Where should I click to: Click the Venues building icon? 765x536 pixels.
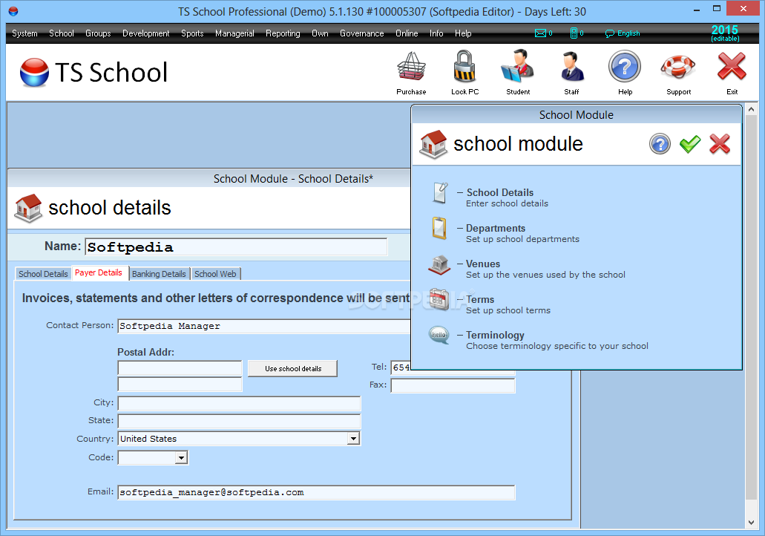tap(439, 264)
